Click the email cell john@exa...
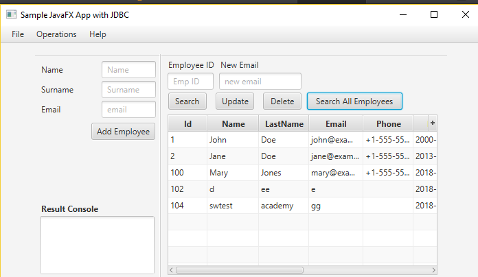Viewport: 478px width, 277px height. click(x=336, y=140)
